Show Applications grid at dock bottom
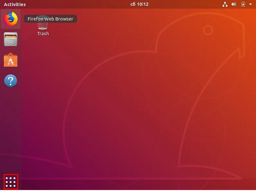Screen dimensions: 256x191 (x=11, y=182)
